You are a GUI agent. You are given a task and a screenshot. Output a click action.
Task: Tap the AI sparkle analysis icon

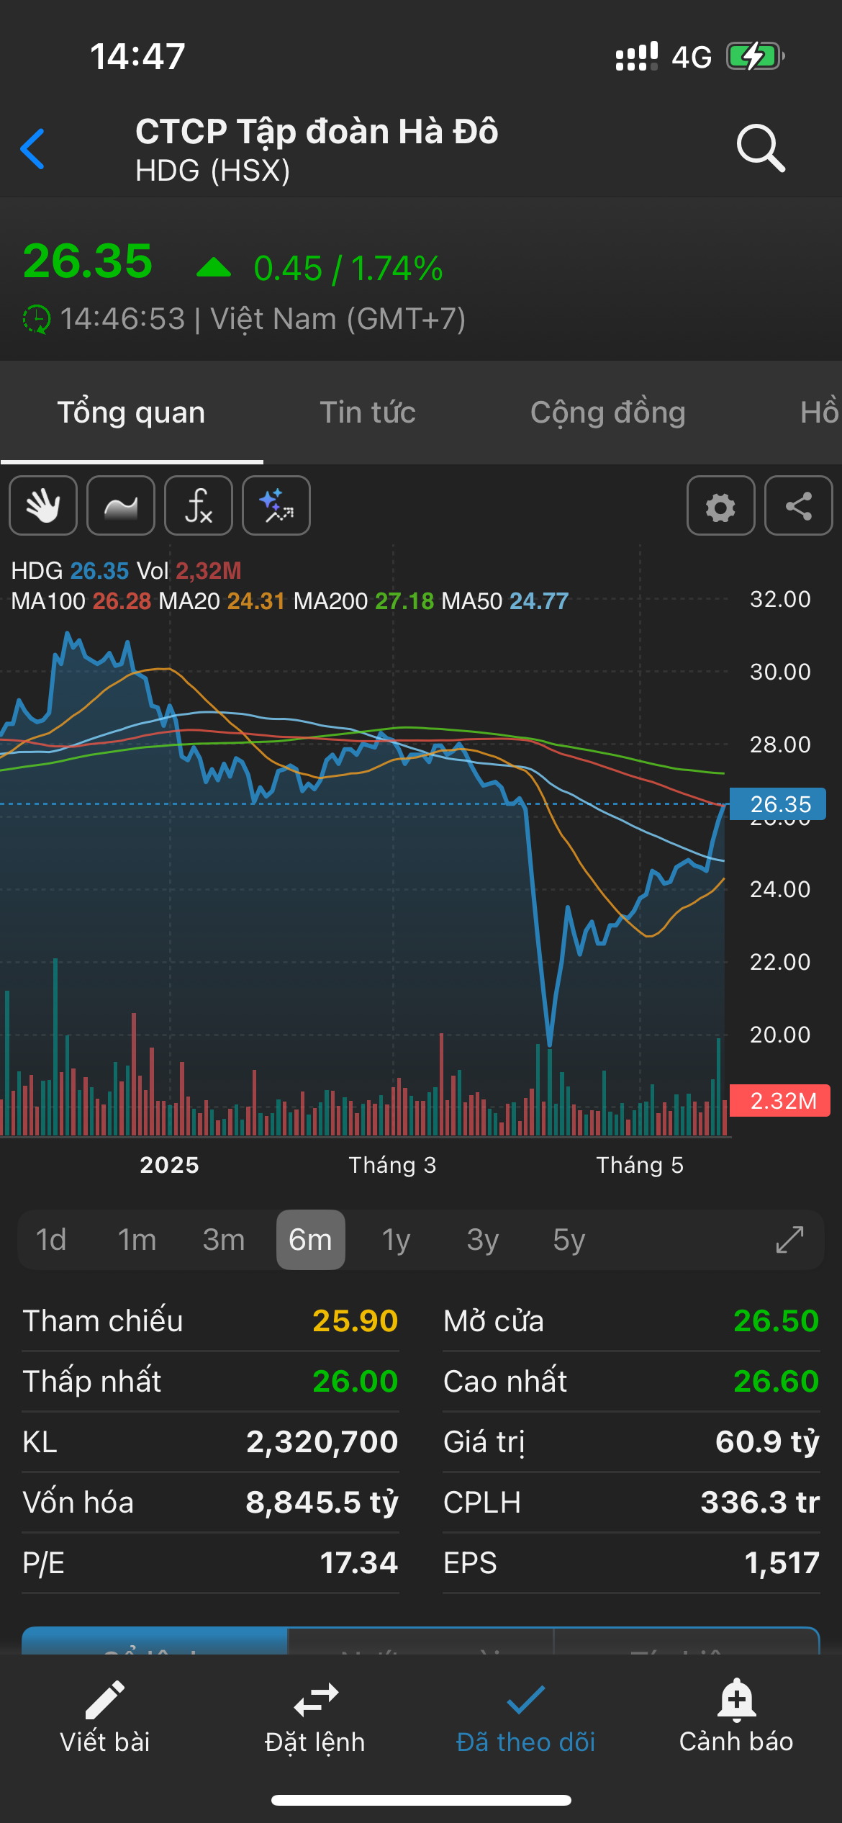[276, 505]
